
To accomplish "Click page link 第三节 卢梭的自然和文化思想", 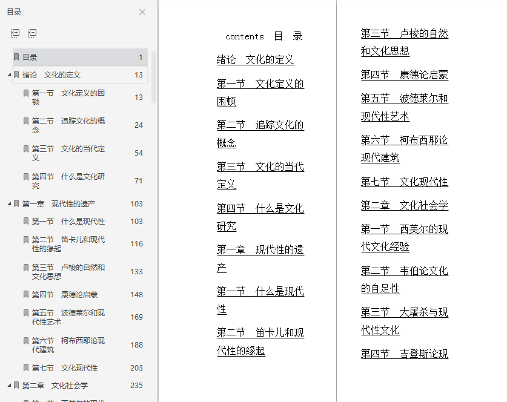I will (x=405, y=42).
